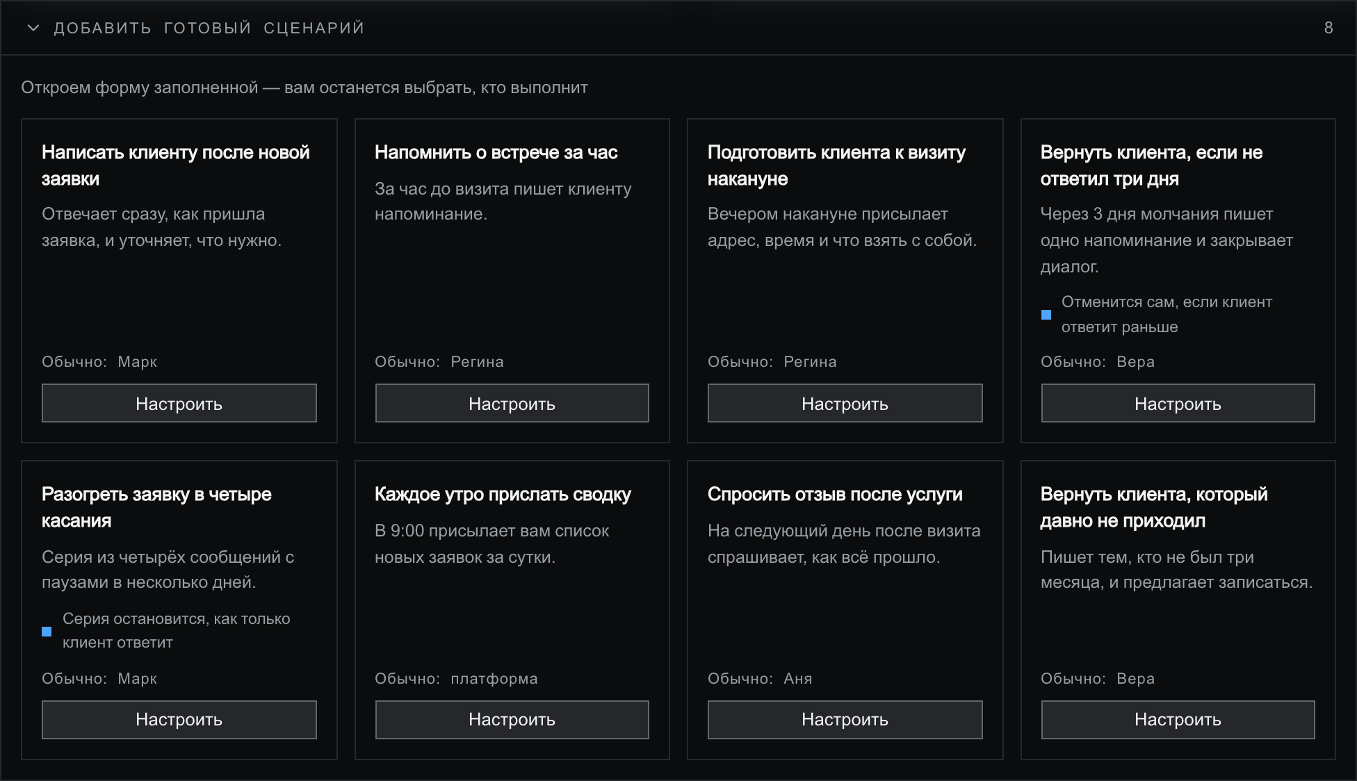Click the title «Подготовить клиента к визиту накануне»
1357x781 pixels.
[x=837, y=165]
